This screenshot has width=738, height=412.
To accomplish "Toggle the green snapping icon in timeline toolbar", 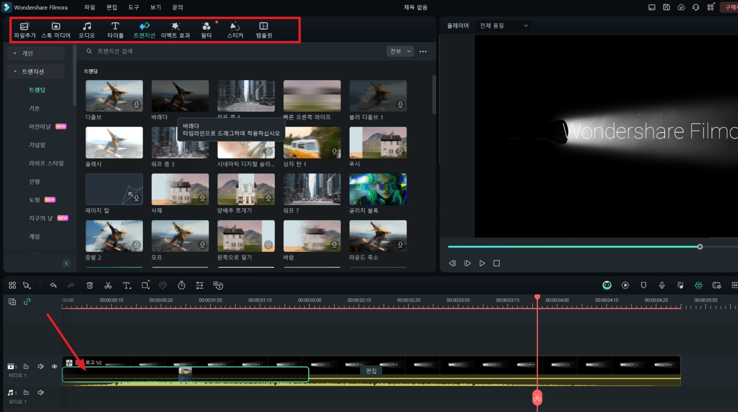I will 699,285.
